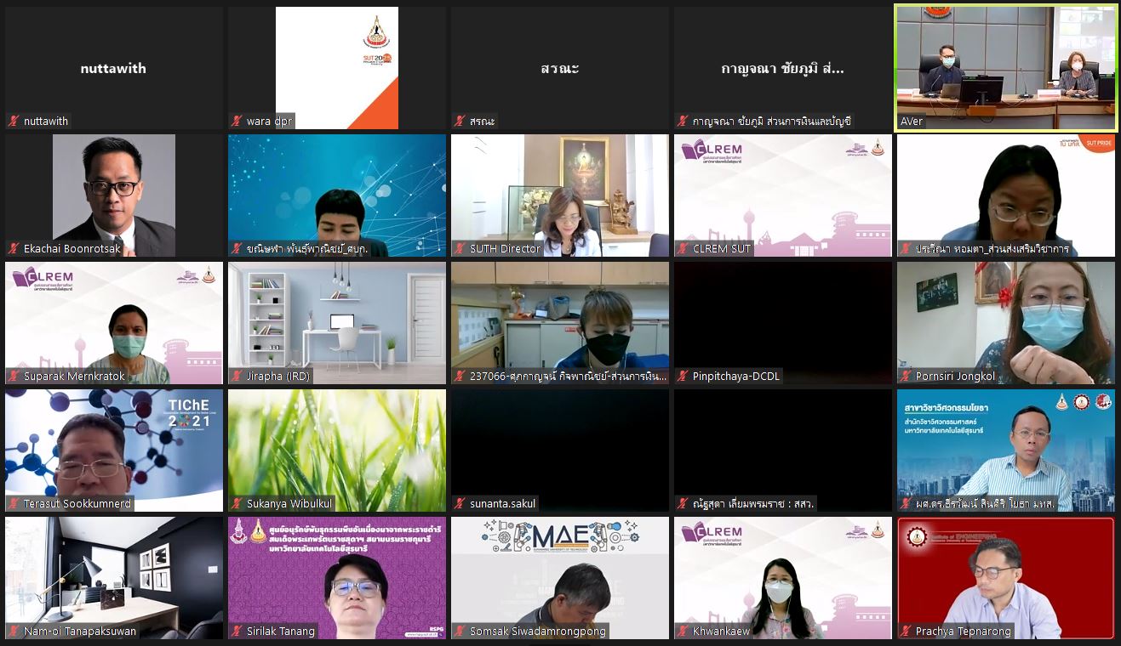This screenshot has height=646, width=1121.
Task: Click the large centered กาญจณา ชัยภูมิ name
Action: 783,69
